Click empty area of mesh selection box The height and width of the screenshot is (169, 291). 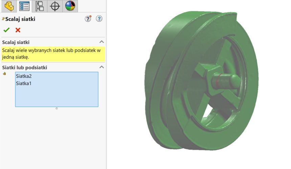[x=57, y=97]
